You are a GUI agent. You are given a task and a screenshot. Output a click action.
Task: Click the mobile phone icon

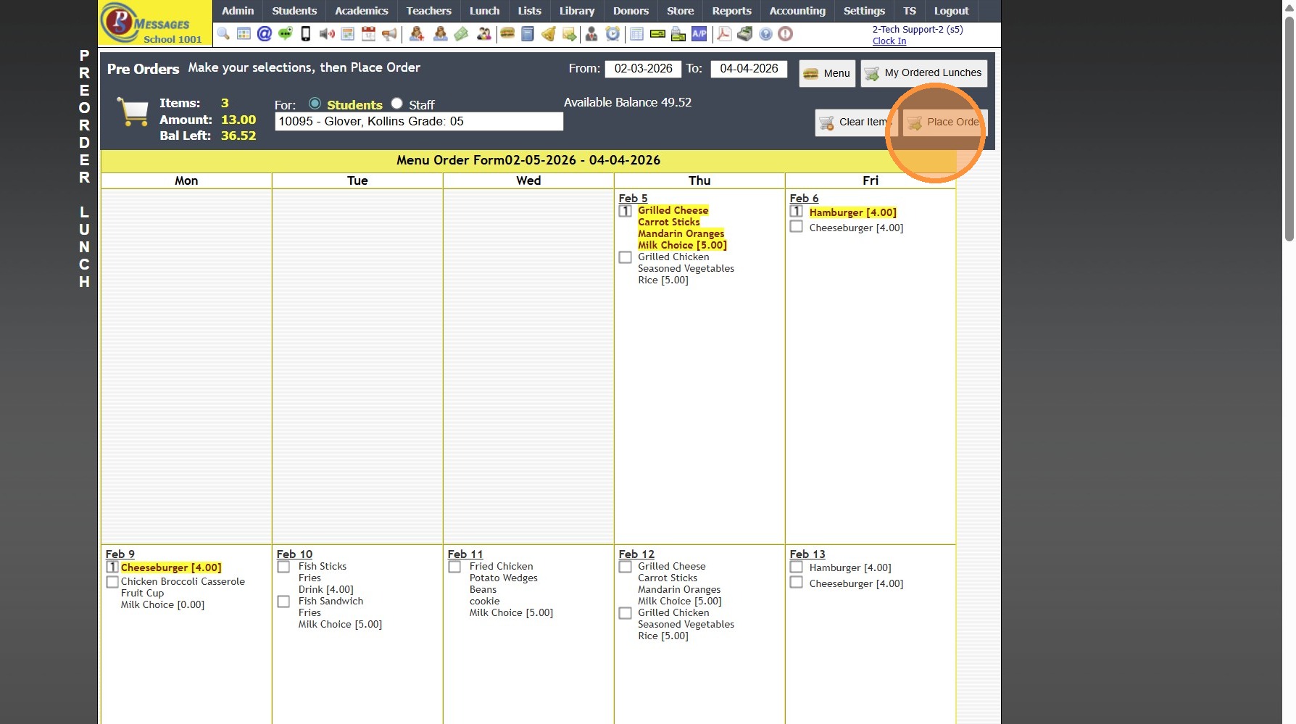point(306,34)
